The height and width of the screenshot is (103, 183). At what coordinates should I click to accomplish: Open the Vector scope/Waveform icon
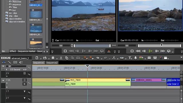click(161, 58)
